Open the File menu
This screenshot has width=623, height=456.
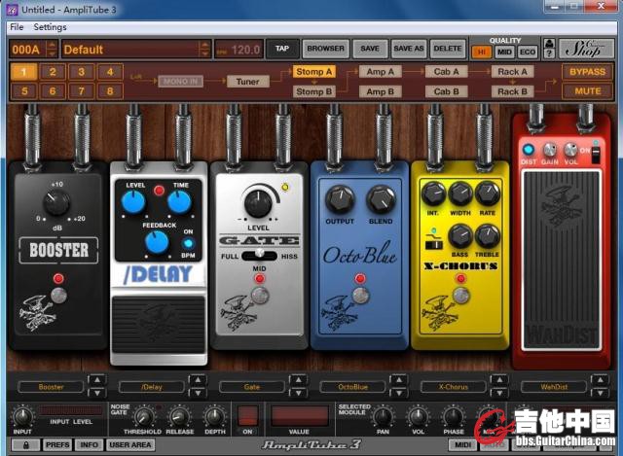coord(17,27)
